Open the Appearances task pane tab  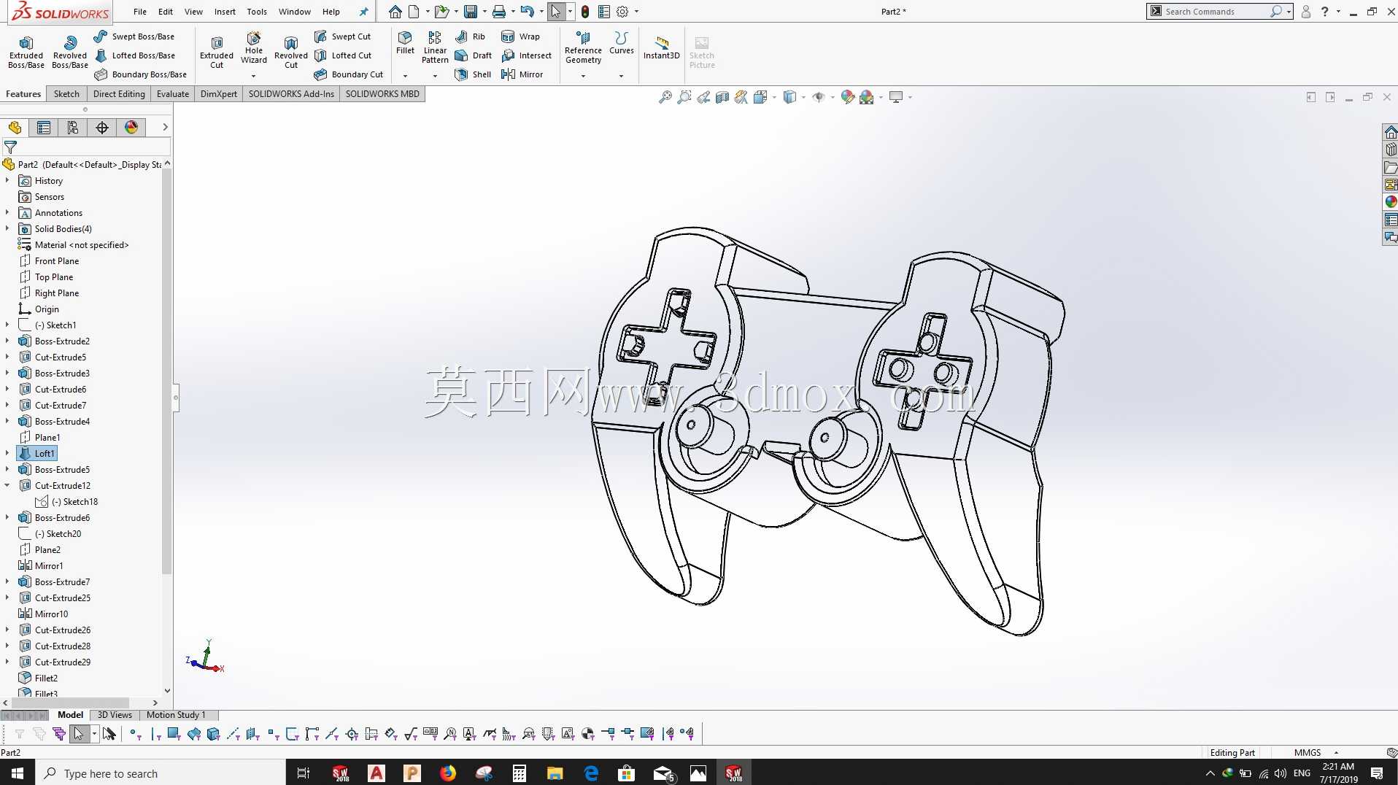tap(1391, 202)
